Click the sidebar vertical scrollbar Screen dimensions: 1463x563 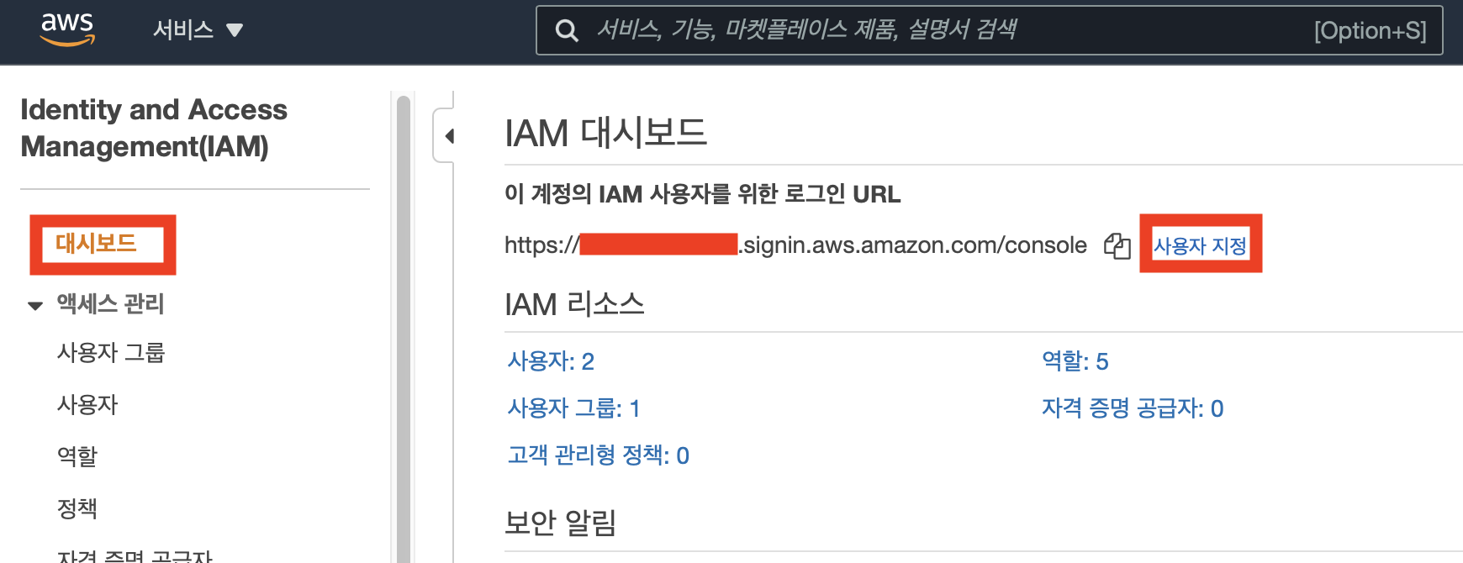(x=403, y=328)
